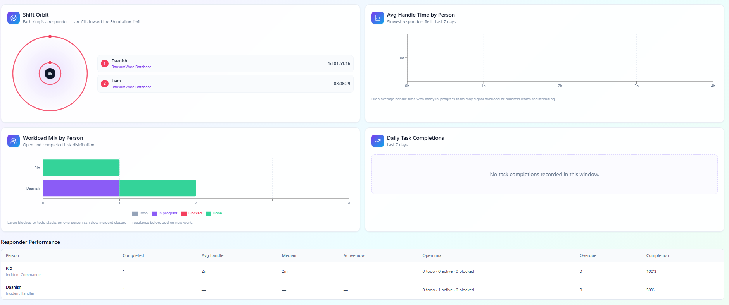Click the red rank 1 badge beside Daanish
The height and width of the screenshot is (305, 729).
point(105,63)
